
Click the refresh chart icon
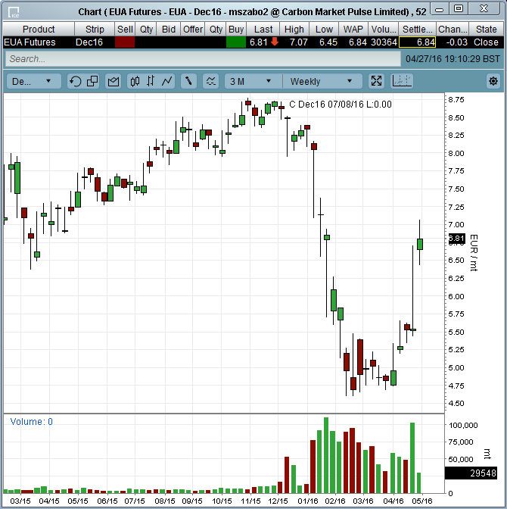(75, 81)
